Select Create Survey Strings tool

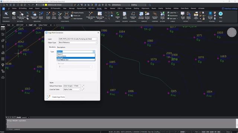90,16
